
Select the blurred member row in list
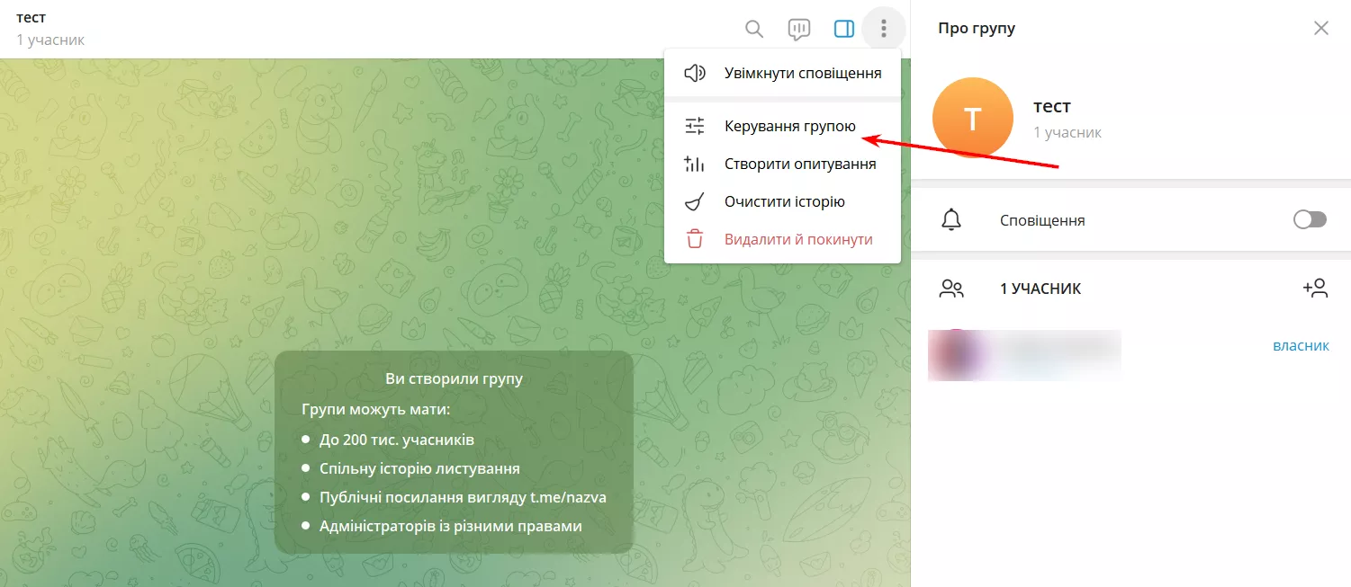pyautogui.click(x=1130, y=355)
